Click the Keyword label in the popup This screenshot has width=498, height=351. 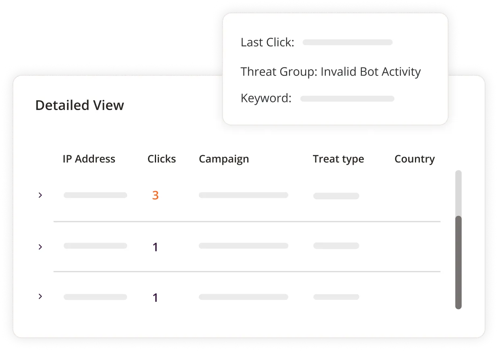(x=266, y=98)
